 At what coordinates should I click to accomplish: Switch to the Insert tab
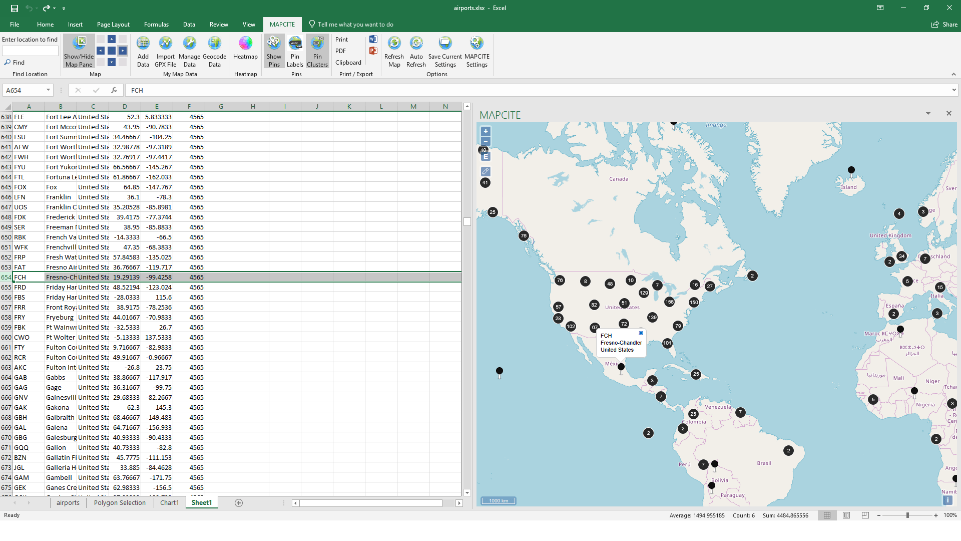[x=75, y=25]
